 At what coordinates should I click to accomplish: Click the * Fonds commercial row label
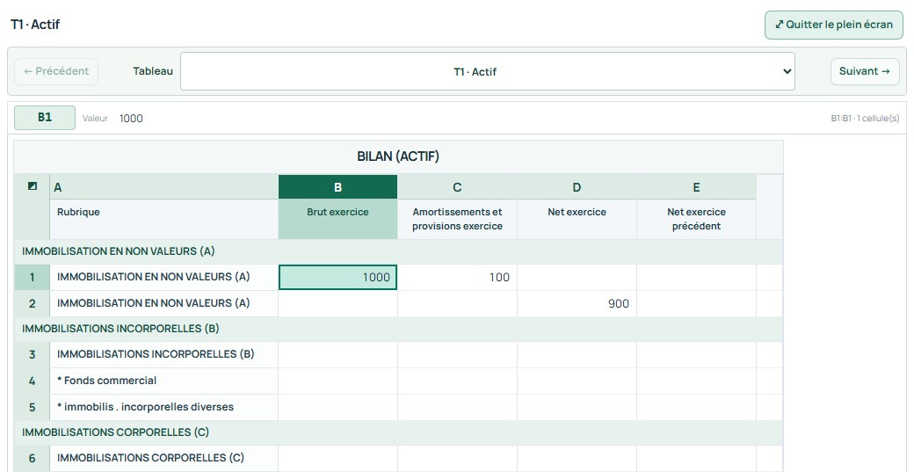tap(106, 381)
